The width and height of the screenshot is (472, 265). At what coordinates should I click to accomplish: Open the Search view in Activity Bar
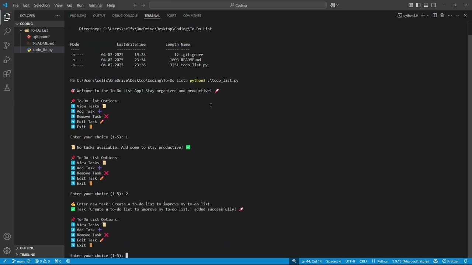pos(7,31)
